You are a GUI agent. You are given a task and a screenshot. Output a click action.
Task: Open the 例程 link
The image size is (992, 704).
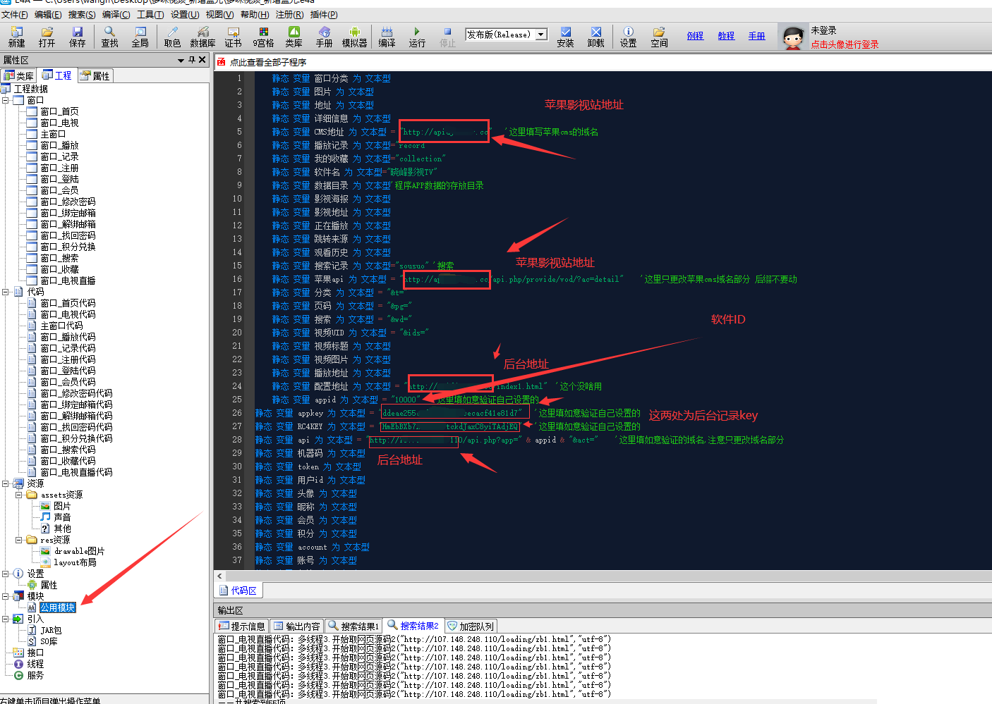click(x=695, y=36)
